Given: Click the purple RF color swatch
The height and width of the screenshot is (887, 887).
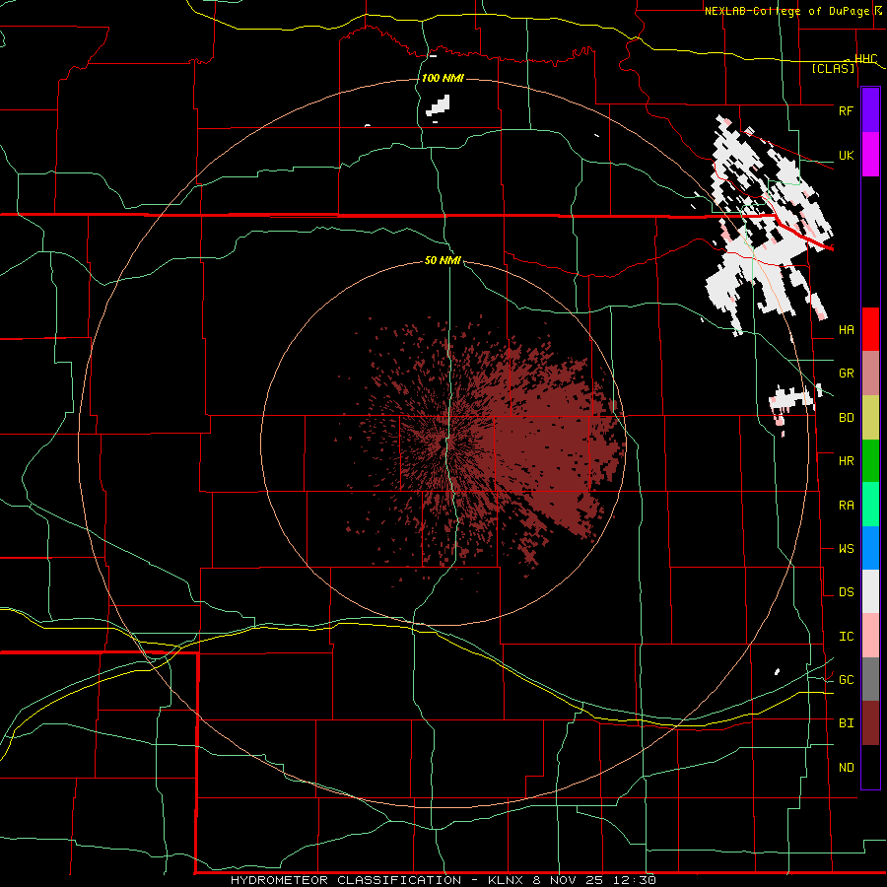Looking at the screenshot, I should [x=870, y=110].
